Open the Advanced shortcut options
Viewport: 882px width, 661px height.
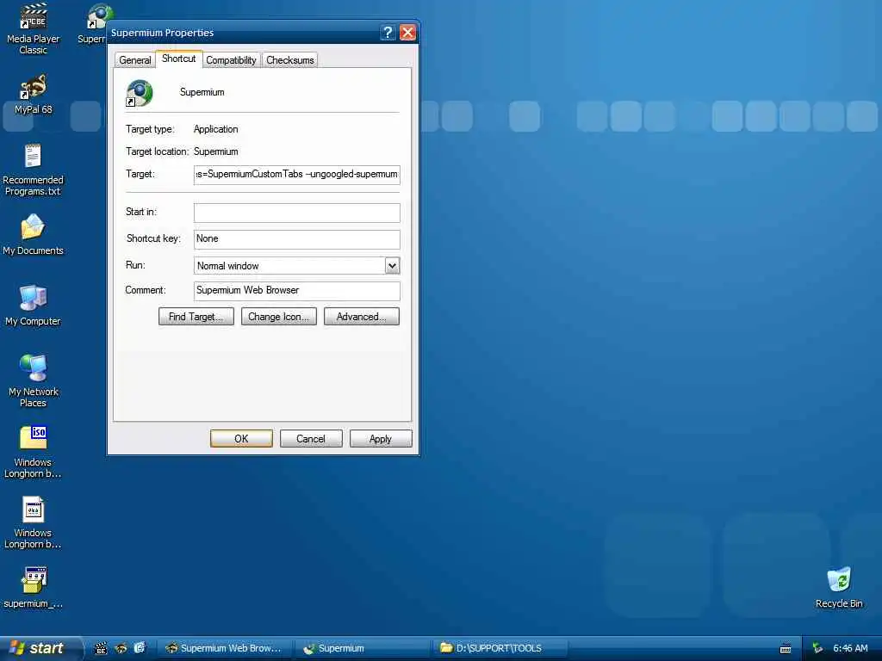(x=362, y=317)
